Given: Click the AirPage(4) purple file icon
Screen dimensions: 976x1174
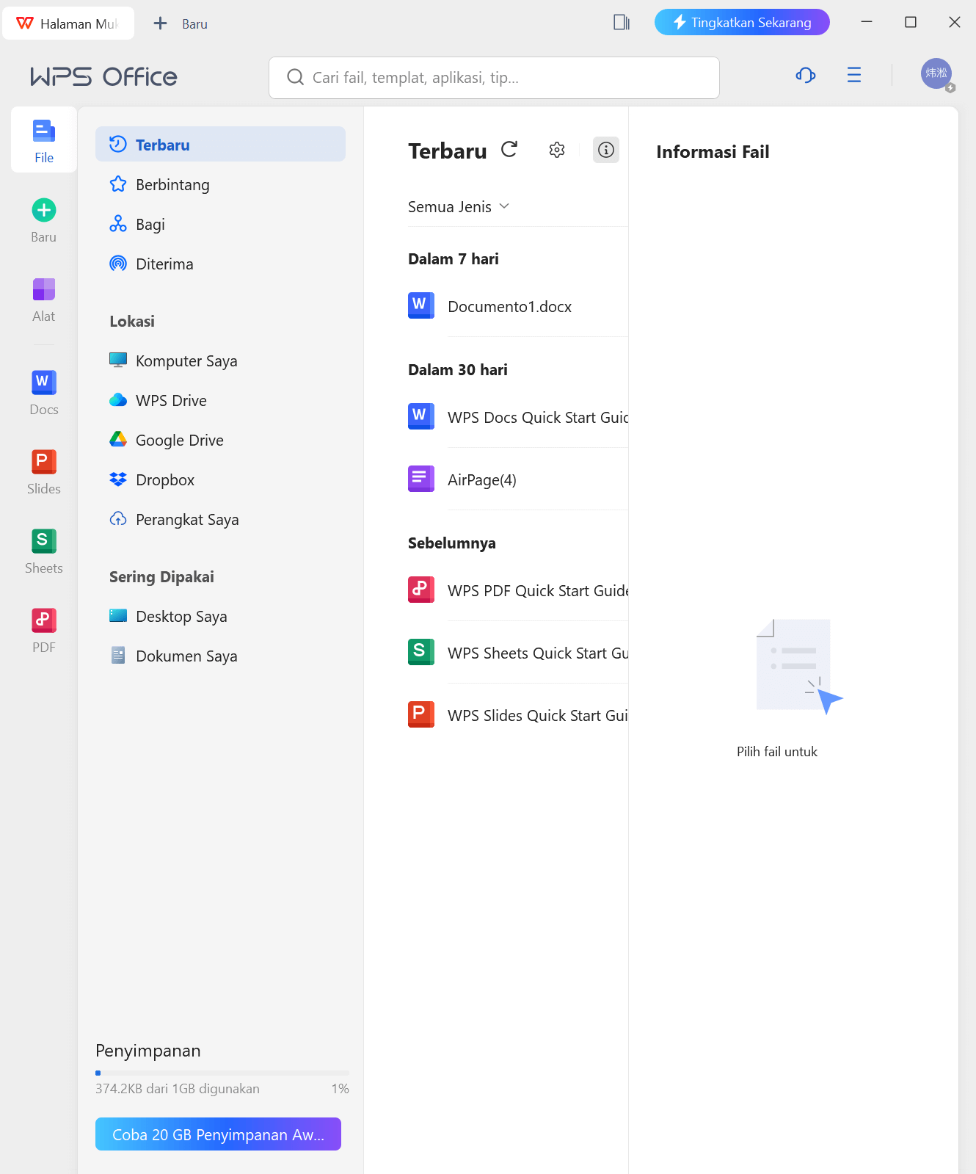Looking at the screenshot, I should point(421,479).
